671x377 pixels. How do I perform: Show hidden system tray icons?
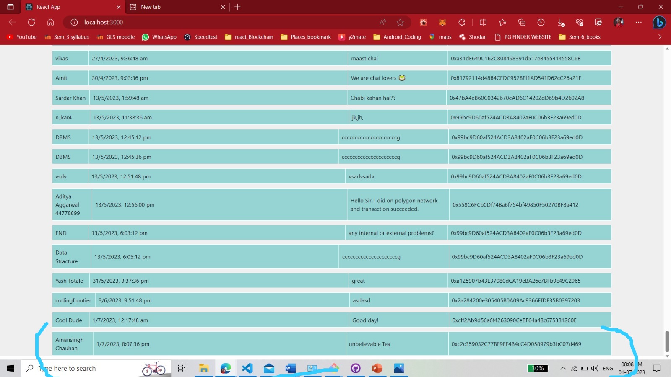point(563,368)
